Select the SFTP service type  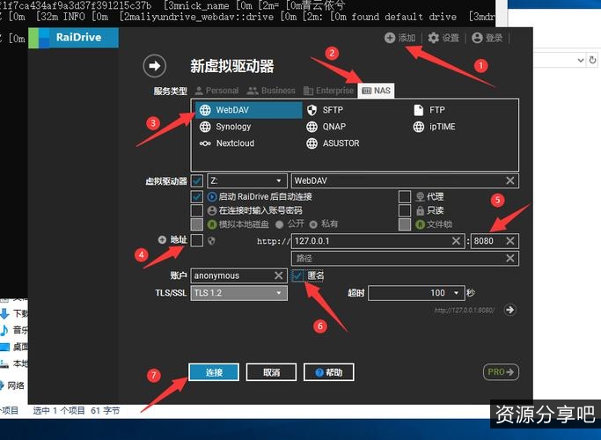[x=325, y=110]
